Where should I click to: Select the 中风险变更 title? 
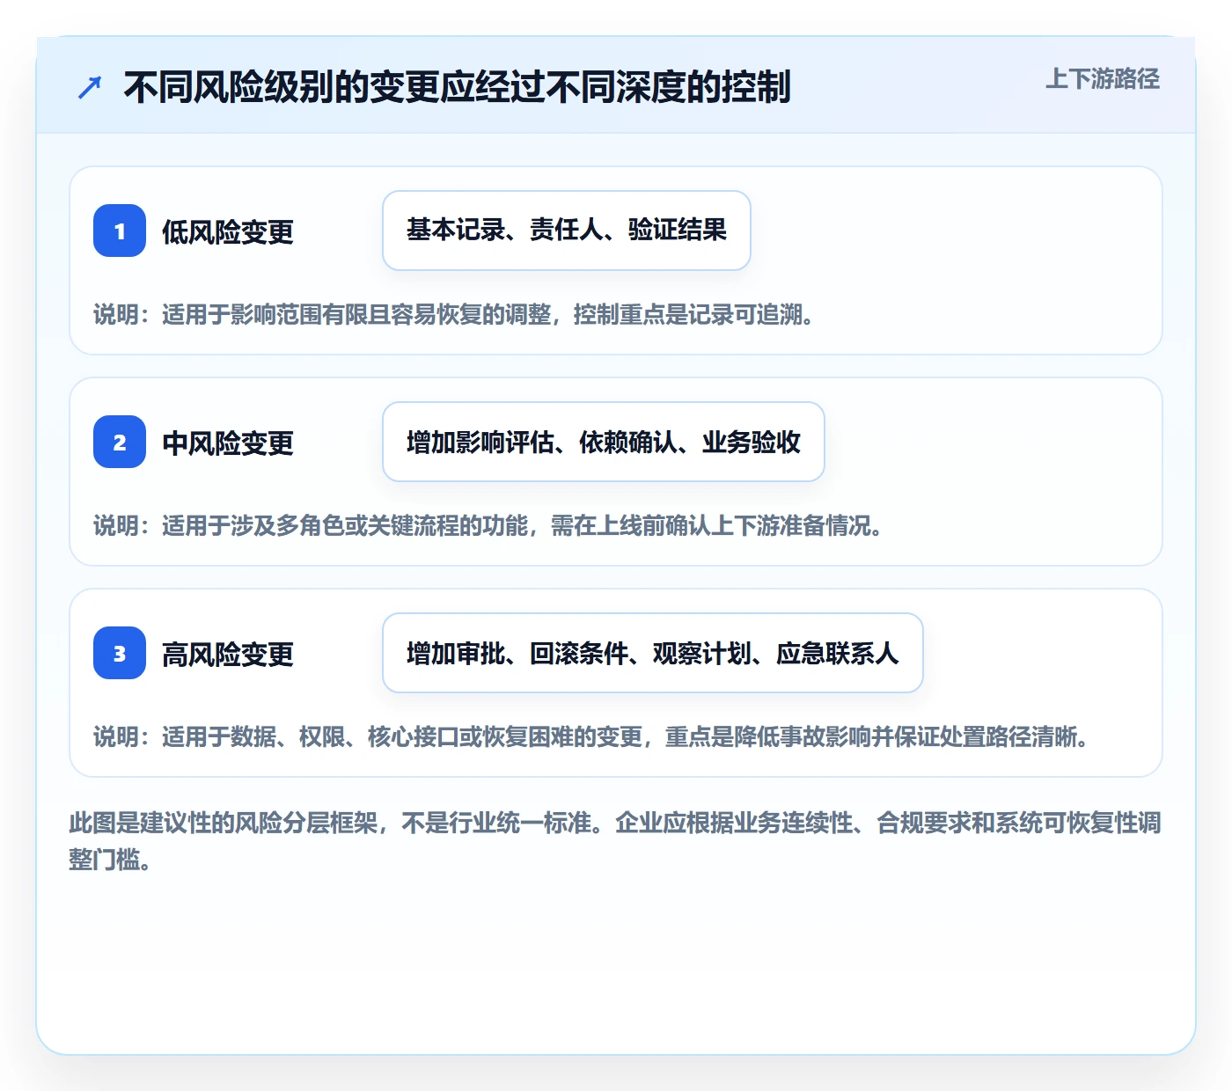[x=228, y=443]
